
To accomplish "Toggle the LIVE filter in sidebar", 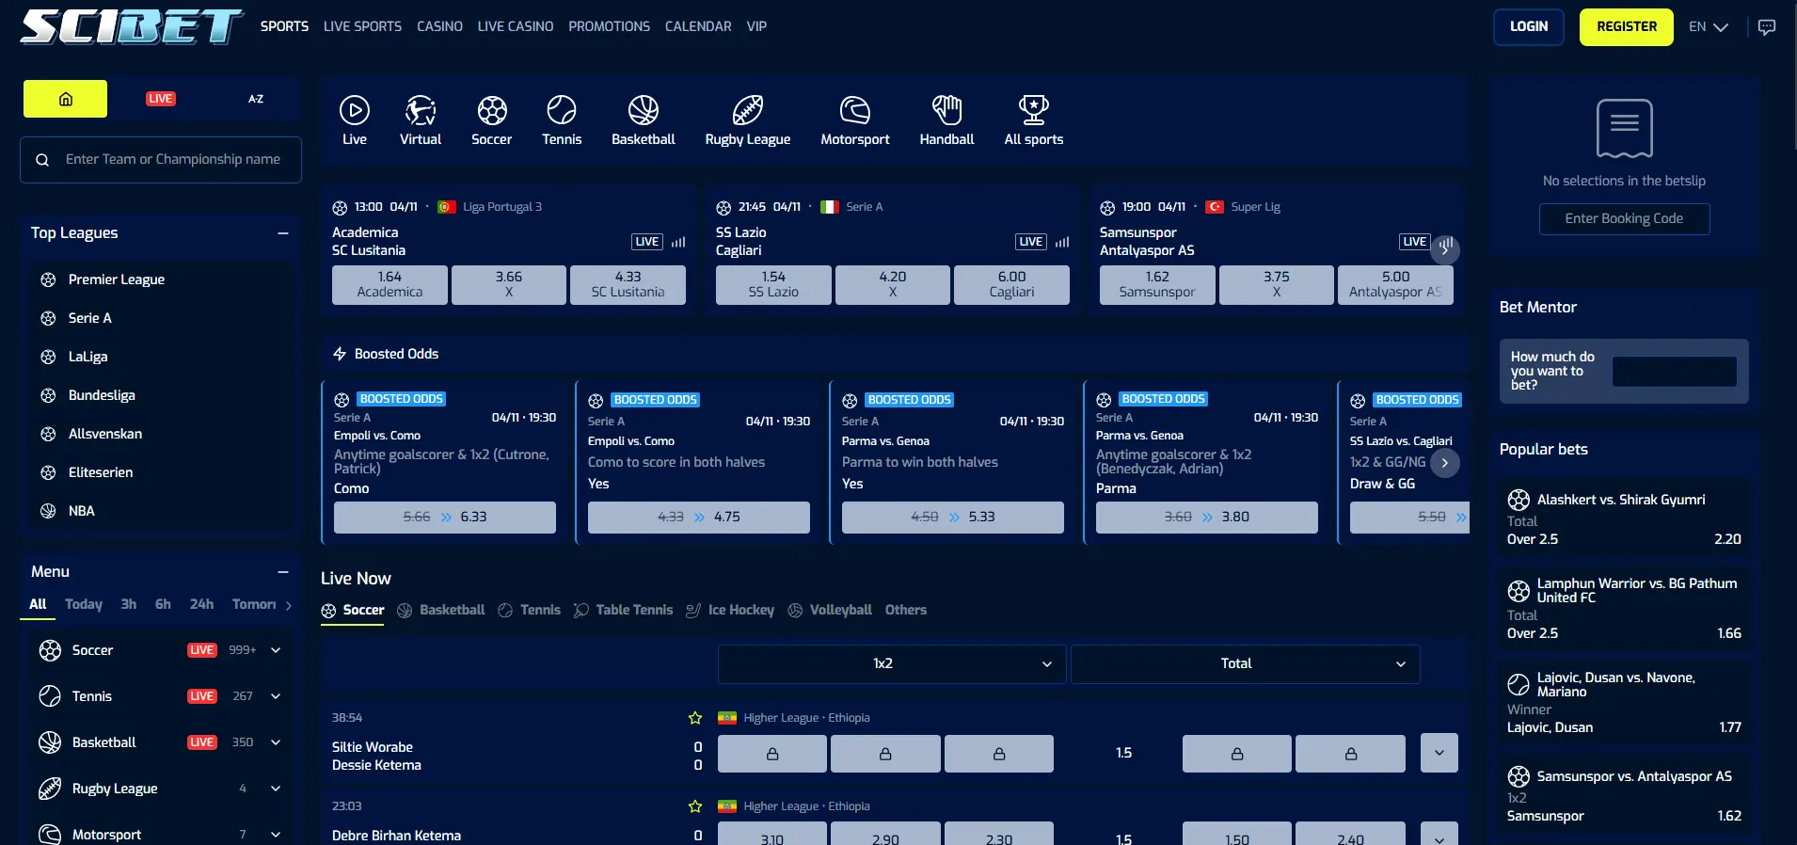I will pos(161,99).
